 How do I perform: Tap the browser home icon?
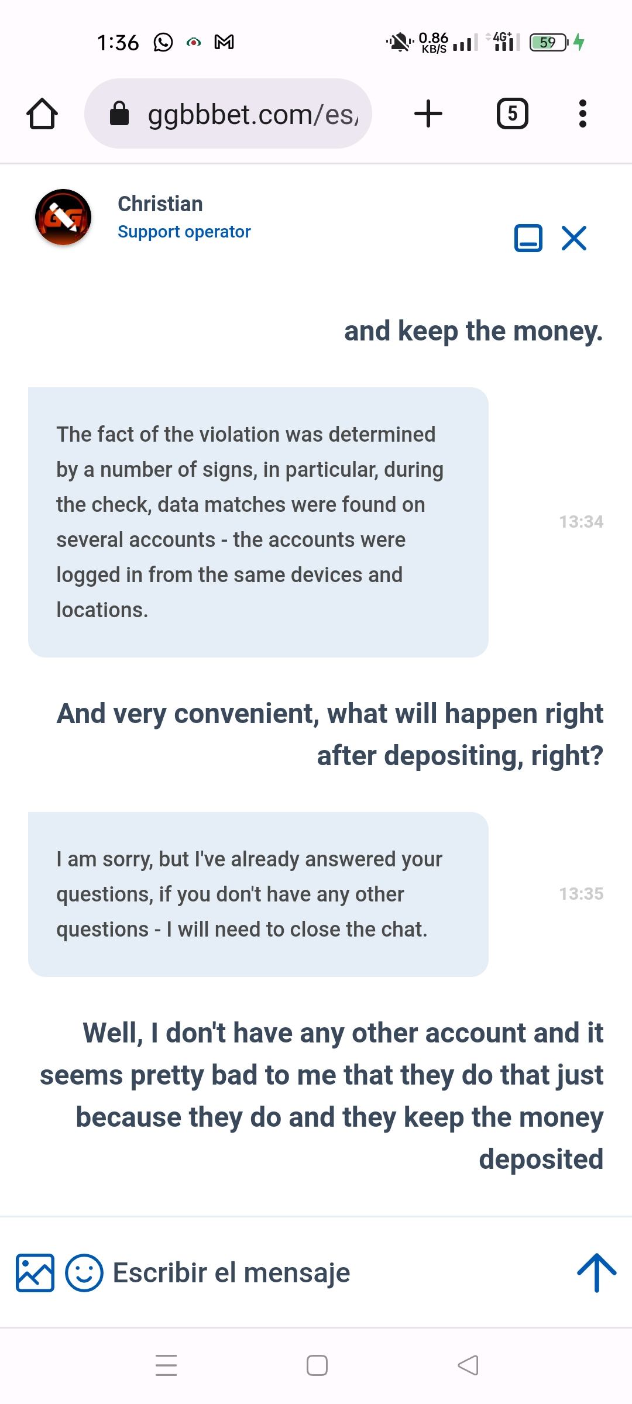pos(42,113)
